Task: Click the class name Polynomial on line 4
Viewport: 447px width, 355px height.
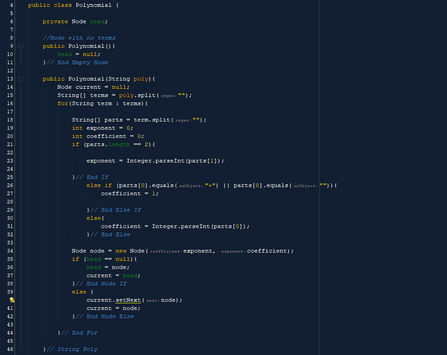Action: 93,5
